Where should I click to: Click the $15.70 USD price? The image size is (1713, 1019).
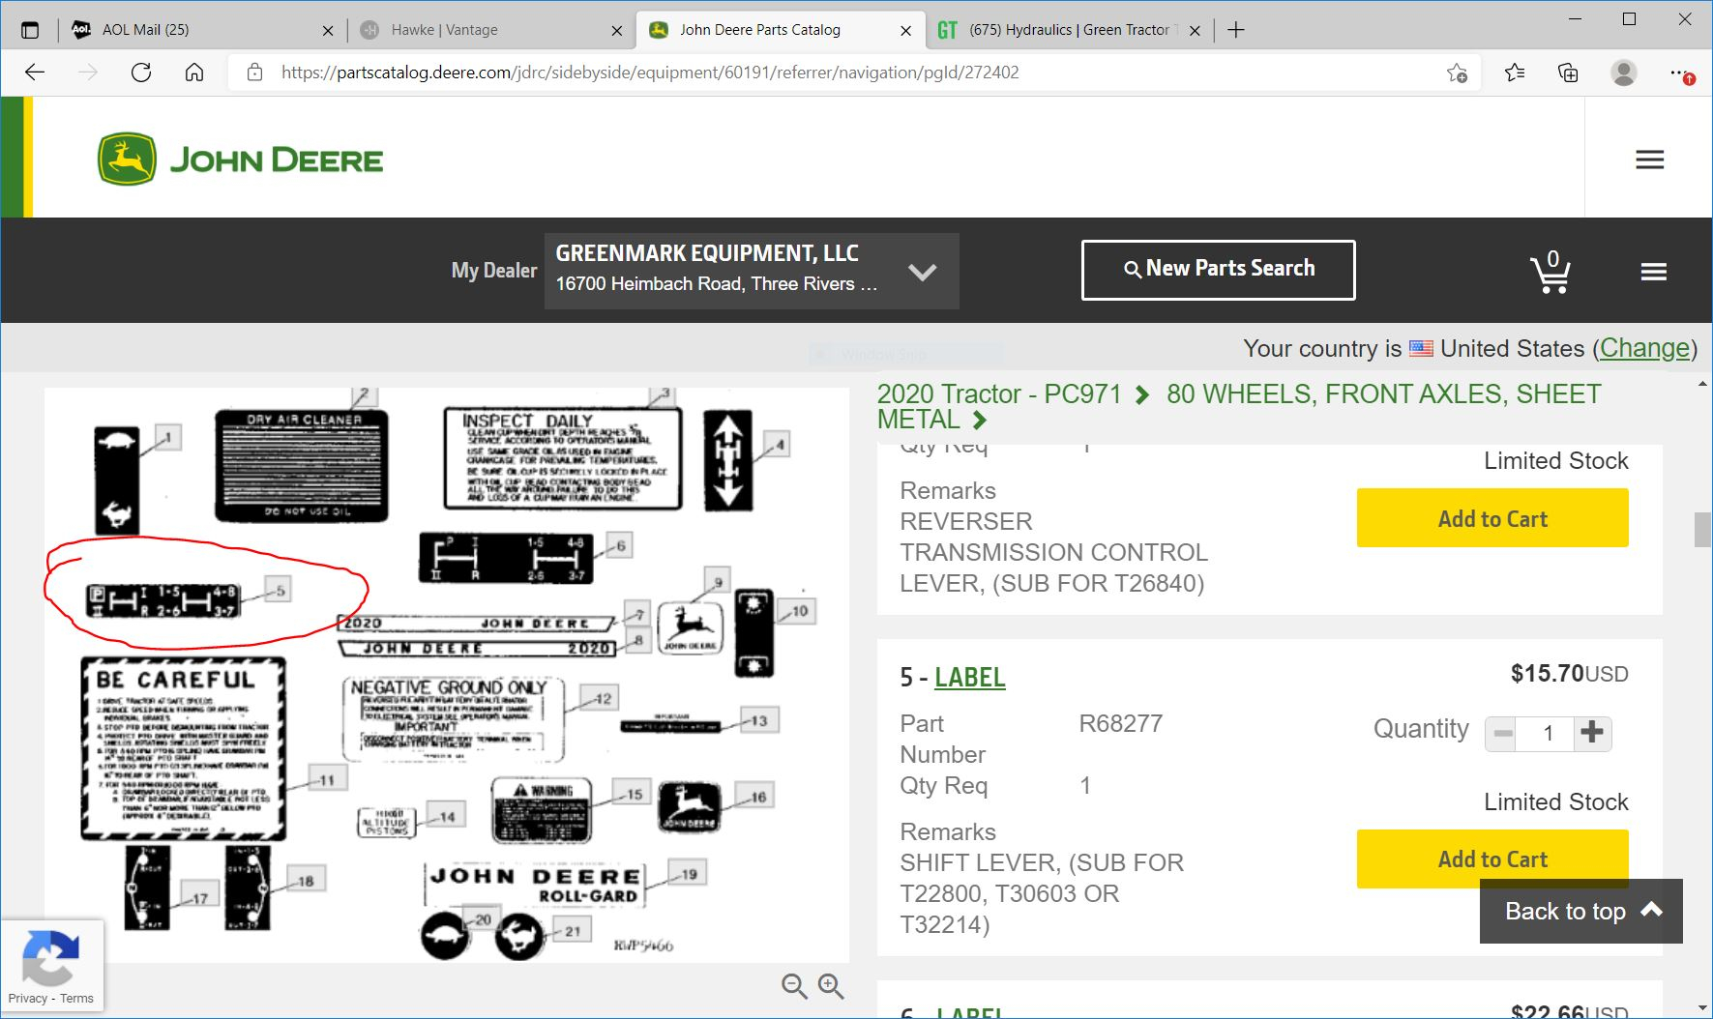(x=1569, y=674)
